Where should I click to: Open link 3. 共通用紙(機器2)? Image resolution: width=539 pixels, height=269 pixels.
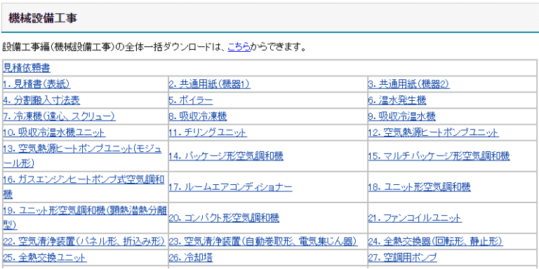point(408,84)
